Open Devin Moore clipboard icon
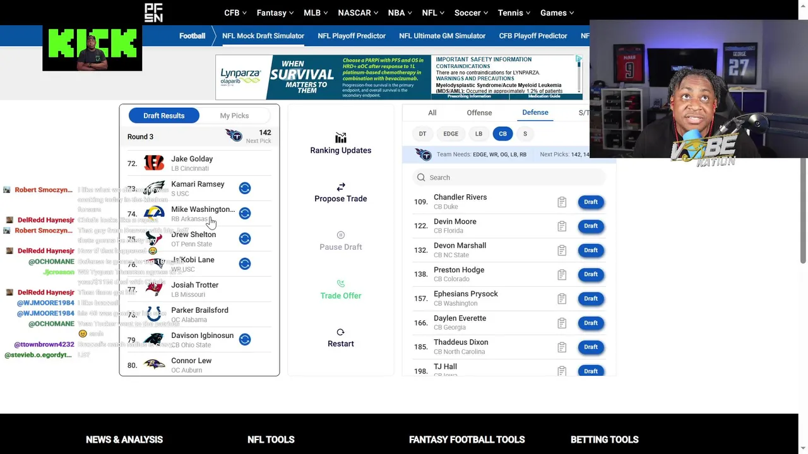 [x=562, y=226]
